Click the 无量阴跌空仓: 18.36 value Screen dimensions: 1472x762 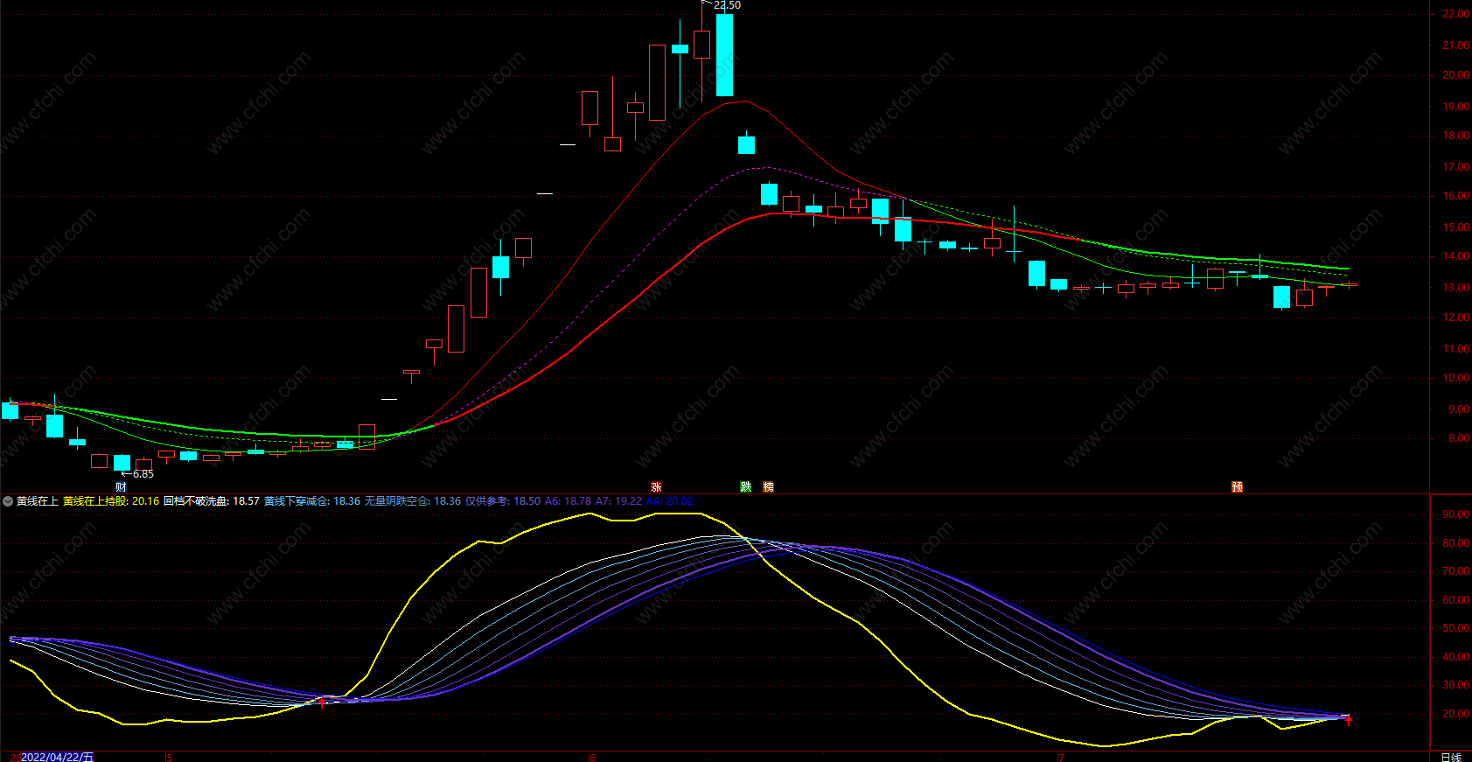point(413,501)
